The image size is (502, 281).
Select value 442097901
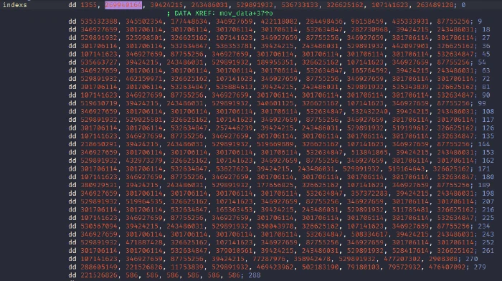[x=410, y=46]
